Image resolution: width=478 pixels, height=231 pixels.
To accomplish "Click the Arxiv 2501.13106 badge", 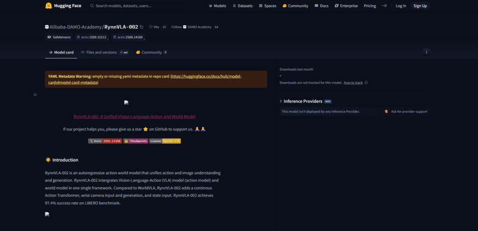I will [105, 141].
